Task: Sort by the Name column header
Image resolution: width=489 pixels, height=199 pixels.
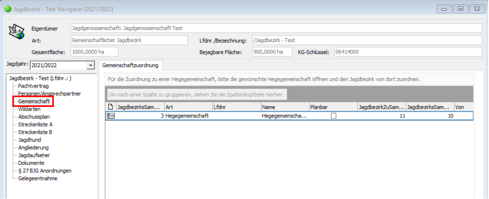Action: pyautogui.click(x=285, y=107)
